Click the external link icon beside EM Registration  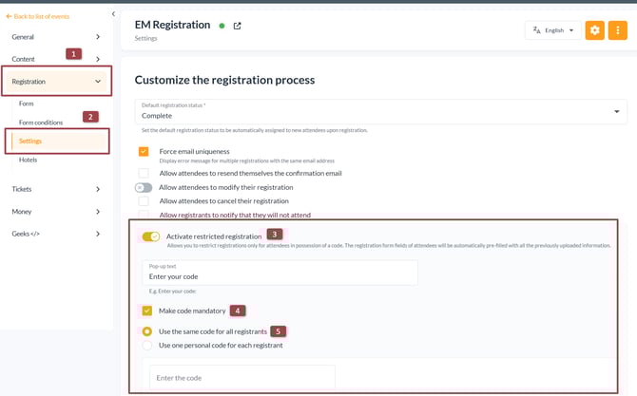click(x=238, y=26)
